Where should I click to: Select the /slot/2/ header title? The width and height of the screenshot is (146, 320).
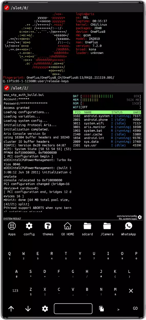pos(19,88)
